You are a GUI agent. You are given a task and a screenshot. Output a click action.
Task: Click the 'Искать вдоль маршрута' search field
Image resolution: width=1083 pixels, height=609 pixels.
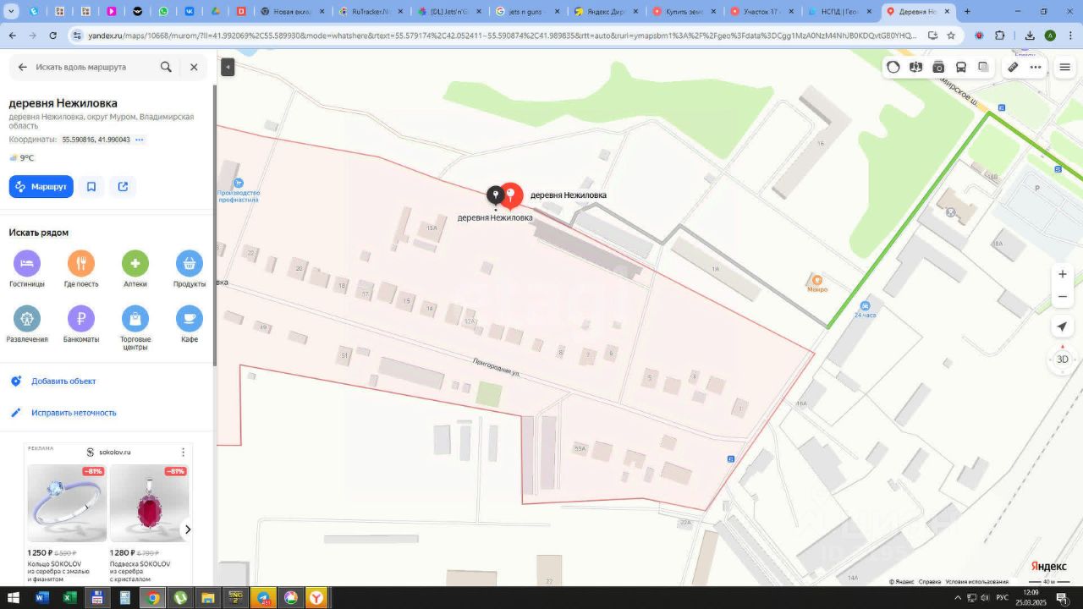93,67
